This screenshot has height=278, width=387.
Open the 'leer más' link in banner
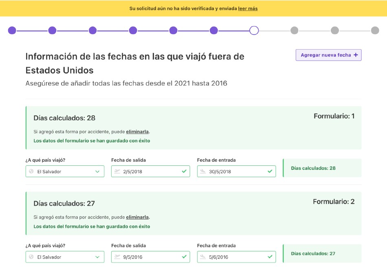[x=248, y=9]
